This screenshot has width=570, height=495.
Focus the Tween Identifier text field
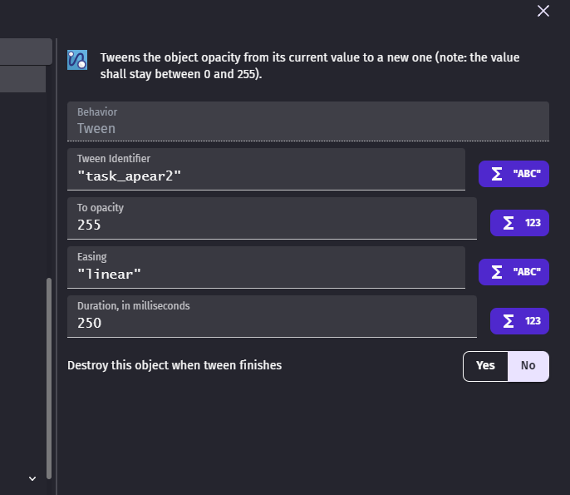[266, 169]
